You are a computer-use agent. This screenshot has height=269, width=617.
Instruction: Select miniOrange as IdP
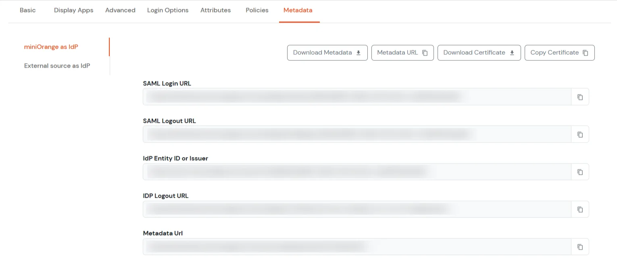[51, 47]
